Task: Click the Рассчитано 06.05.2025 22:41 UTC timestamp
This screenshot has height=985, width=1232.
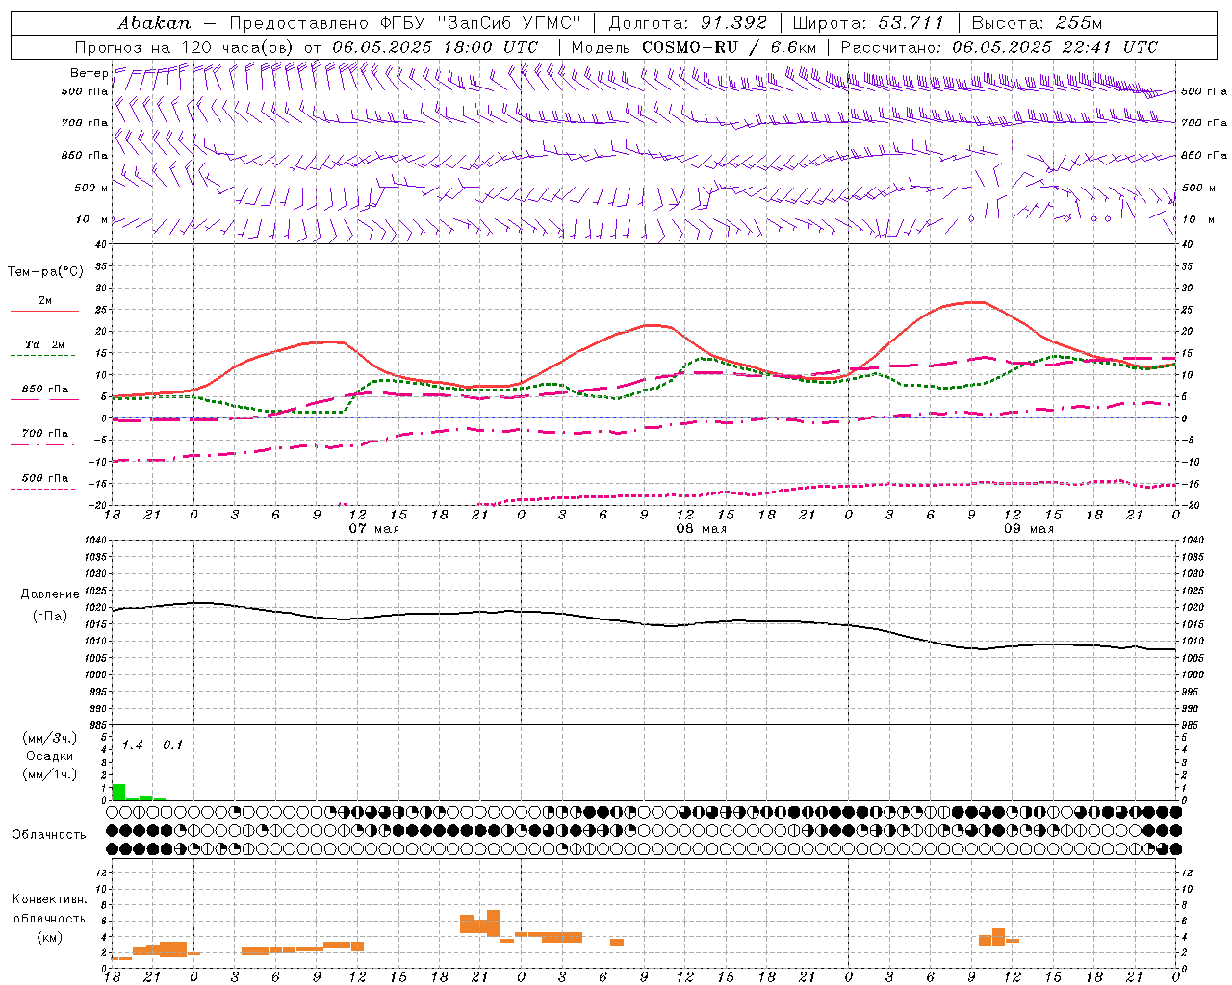Action: [x=999, y=47]
